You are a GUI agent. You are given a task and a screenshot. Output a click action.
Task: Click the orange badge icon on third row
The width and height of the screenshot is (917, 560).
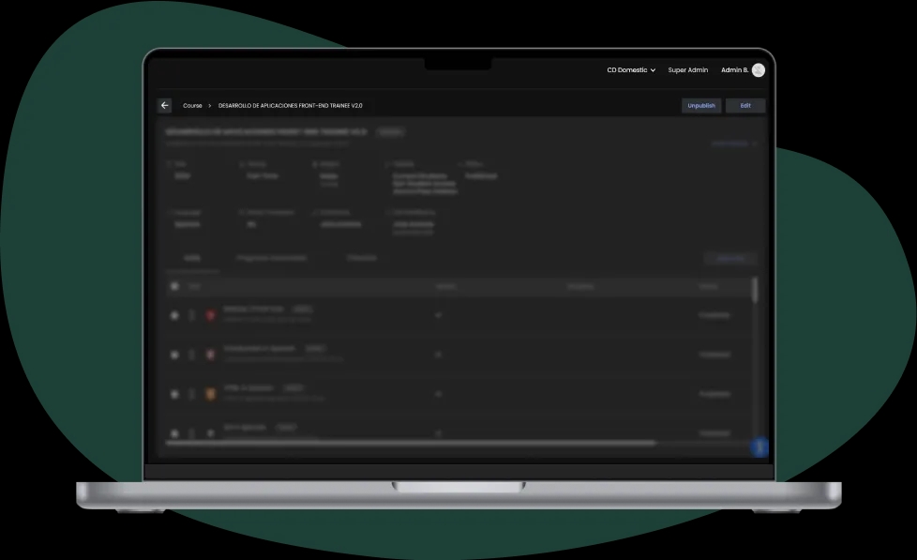pos(209,394)
